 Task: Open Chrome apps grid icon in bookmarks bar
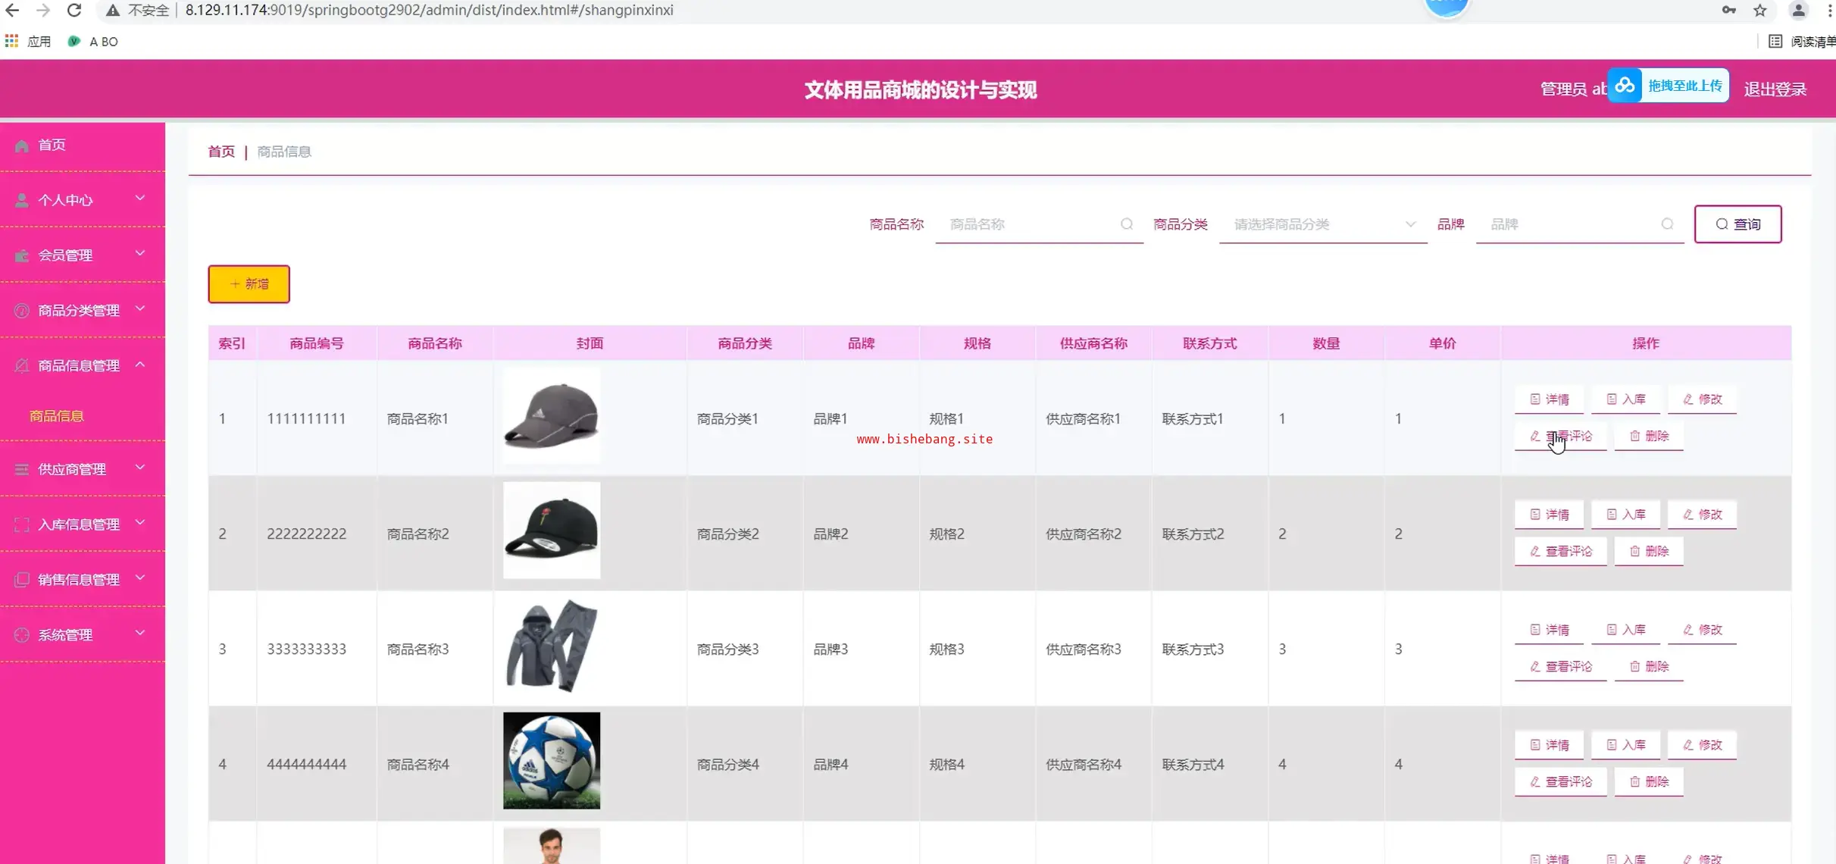click(11, 41)
